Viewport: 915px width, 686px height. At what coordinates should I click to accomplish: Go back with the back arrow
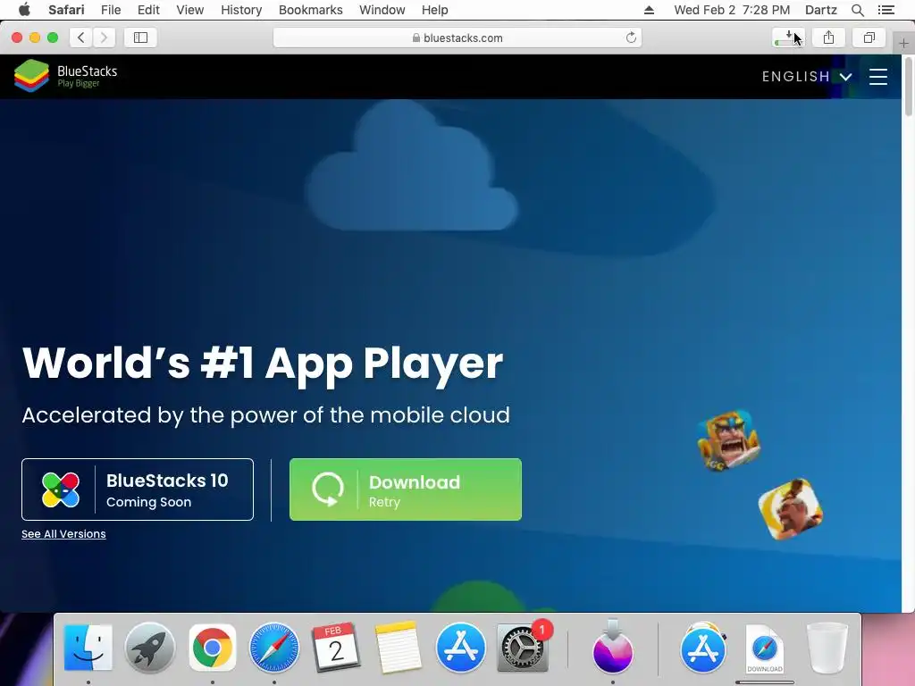81,38
